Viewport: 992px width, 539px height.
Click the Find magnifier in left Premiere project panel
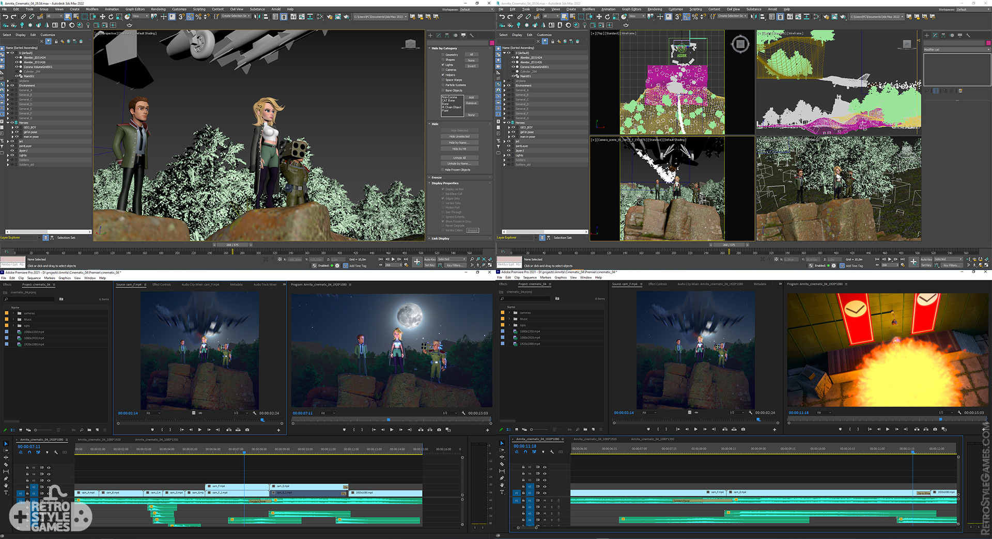point(81,430)
